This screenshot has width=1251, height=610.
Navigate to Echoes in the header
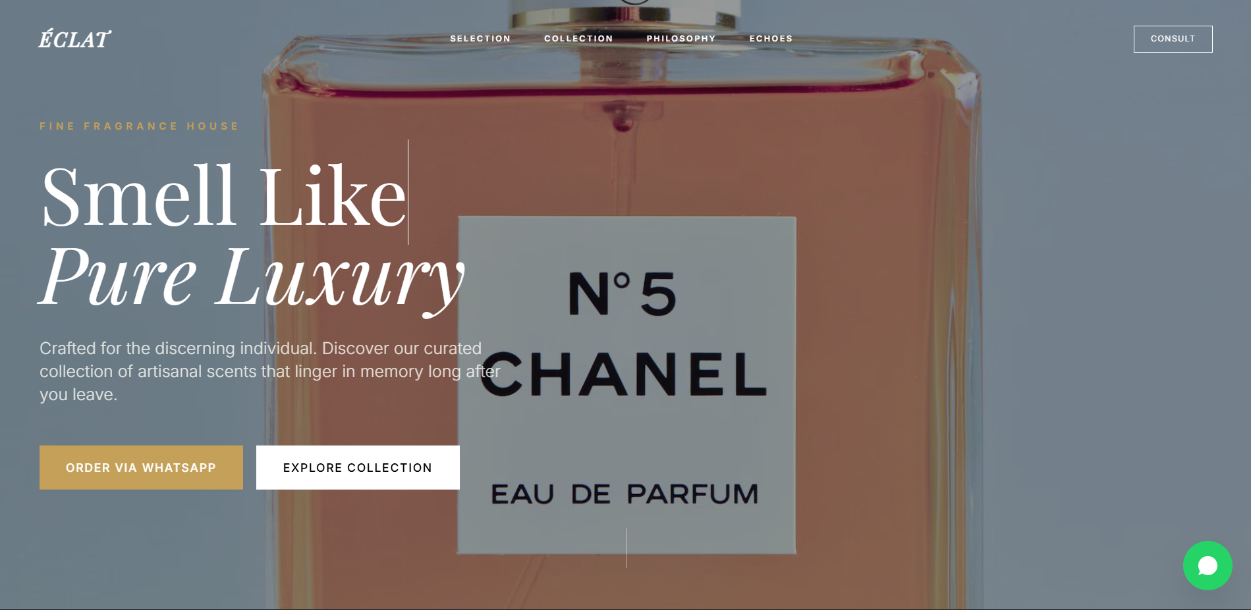771,39
